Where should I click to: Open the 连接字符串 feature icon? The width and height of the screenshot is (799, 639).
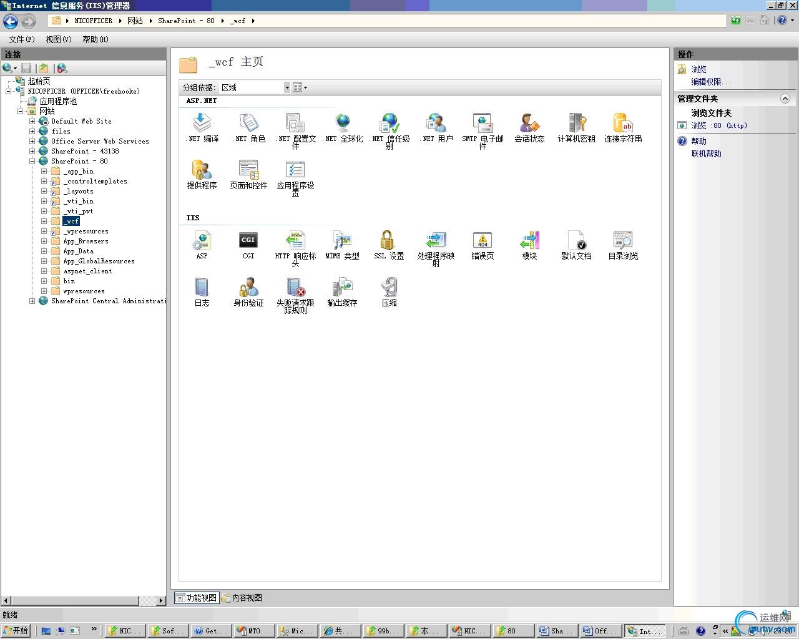coord(623,127)
